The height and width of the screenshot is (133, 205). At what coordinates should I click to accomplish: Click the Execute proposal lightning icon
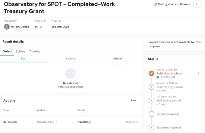tap(151, 128)
